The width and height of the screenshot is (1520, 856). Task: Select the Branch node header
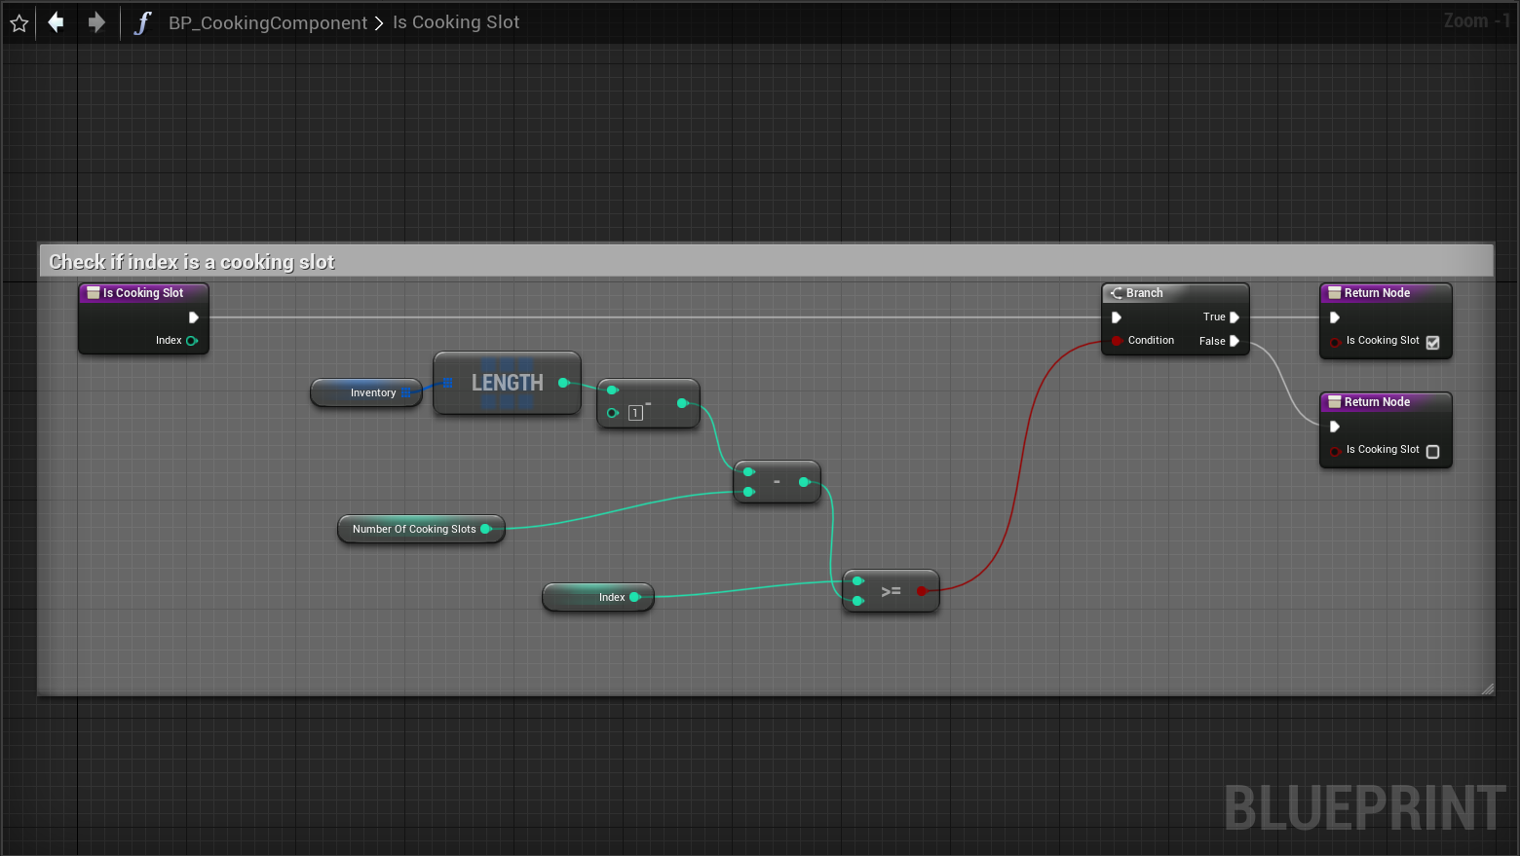point(1174,293)
